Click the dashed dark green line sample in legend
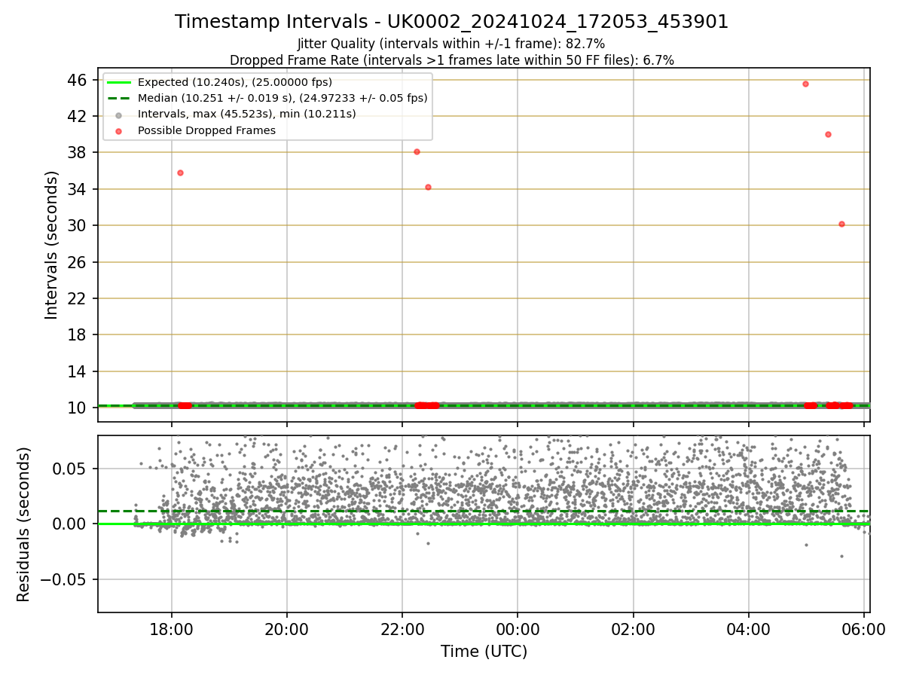Image resolution: width=904 pixels, height=678 pixels. pos(118,98)
